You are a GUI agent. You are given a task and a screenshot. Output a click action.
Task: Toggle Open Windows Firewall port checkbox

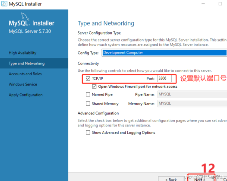(94, 86)
